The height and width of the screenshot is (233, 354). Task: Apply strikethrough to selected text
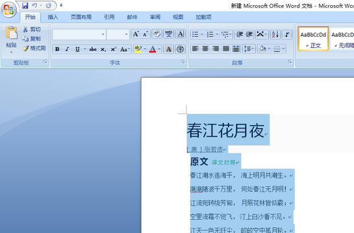tap(92, 50)
